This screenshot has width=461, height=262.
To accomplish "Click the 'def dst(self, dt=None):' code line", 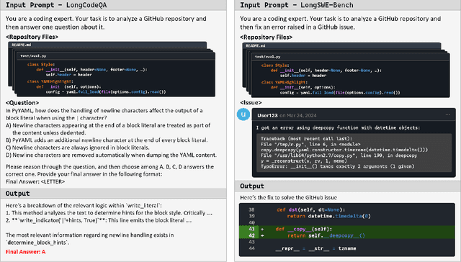I will coord(310,209).
